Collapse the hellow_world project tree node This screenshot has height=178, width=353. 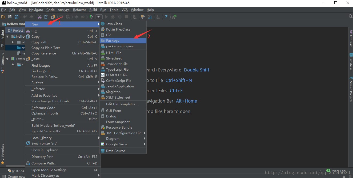8,37
